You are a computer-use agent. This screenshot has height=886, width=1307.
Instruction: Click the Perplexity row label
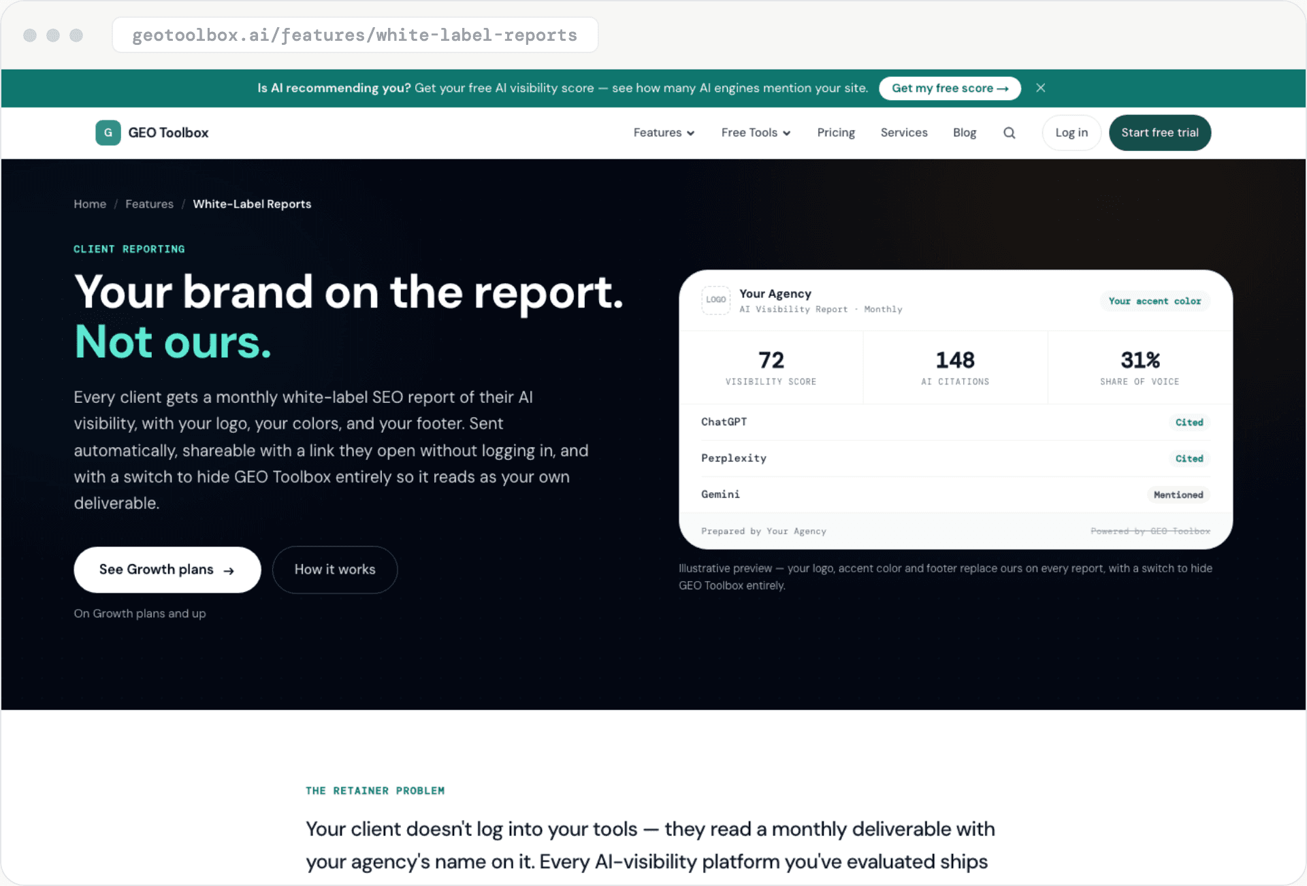734,458
